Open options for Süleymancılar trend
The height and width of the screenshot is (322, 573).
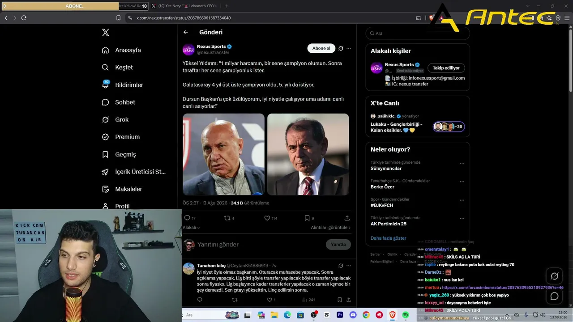point(462,163)
